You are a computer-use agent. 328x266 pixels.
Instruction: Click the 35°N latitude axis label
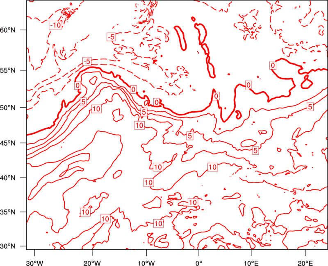[x=8, y=212]
